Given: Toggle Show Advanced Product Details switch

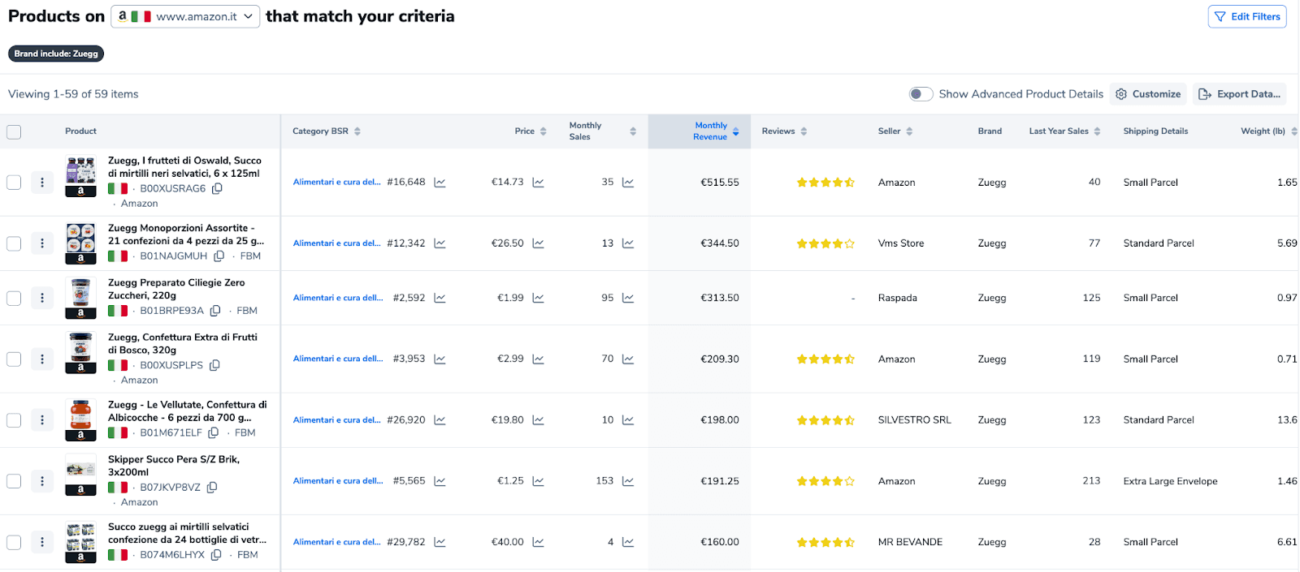Looking at the screenshot, I should [x=921, y=94].
